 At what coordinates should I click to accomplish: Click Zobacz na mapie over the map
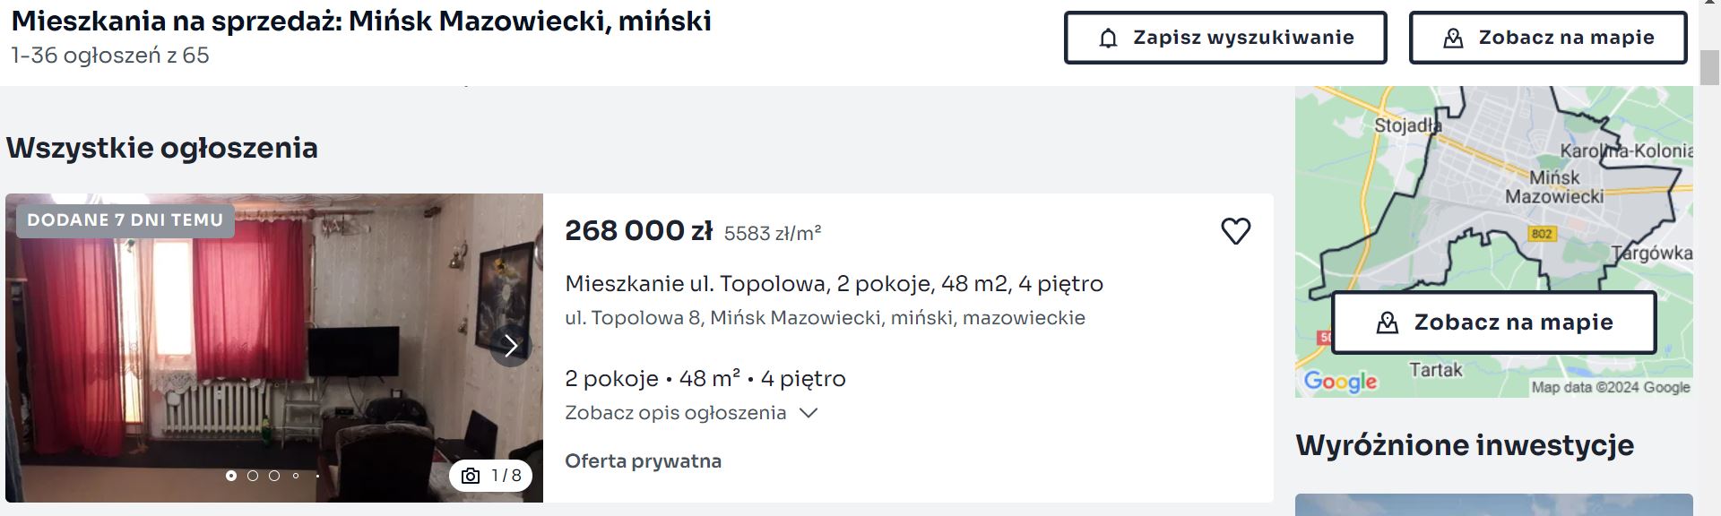coord(1513,322)
